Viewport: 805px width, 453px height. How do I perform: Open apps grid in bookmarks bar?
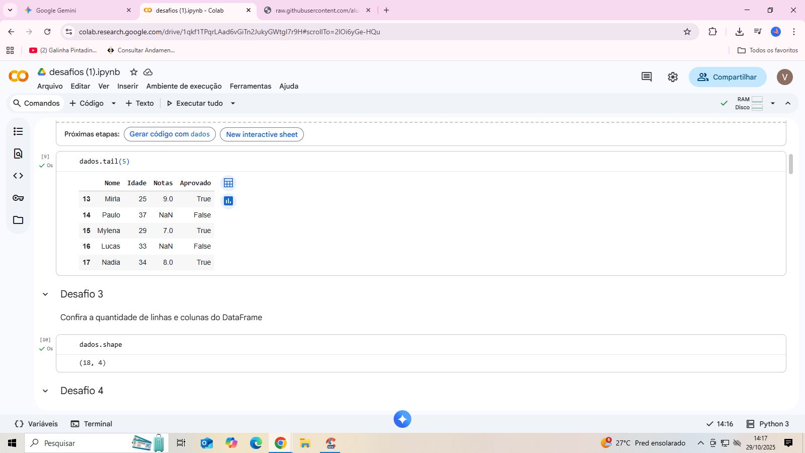(10, 50)
